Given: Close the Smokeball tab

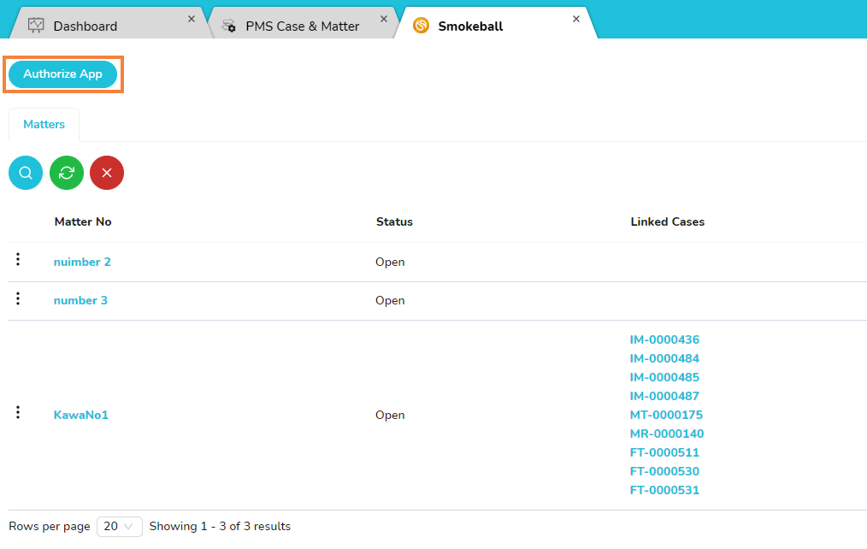Looking at the screenshot, I should [576, 19].
